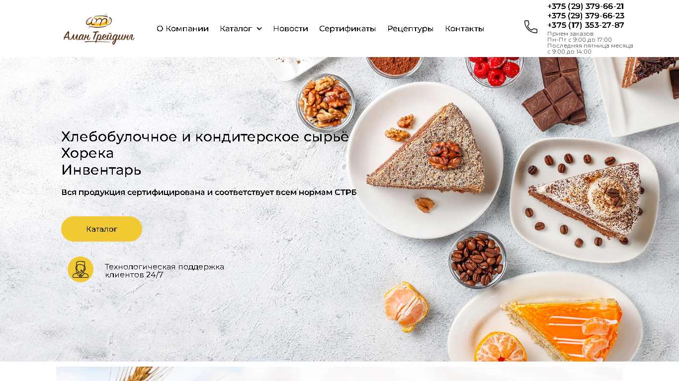This screenshot has width=679, height=381.
Task: Click the Технологическая поддержка клиентов 24/7 text
Action: point(165,270)
